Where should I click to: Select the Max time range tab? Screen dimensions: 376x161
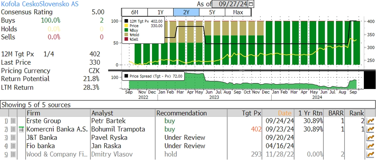238,12
